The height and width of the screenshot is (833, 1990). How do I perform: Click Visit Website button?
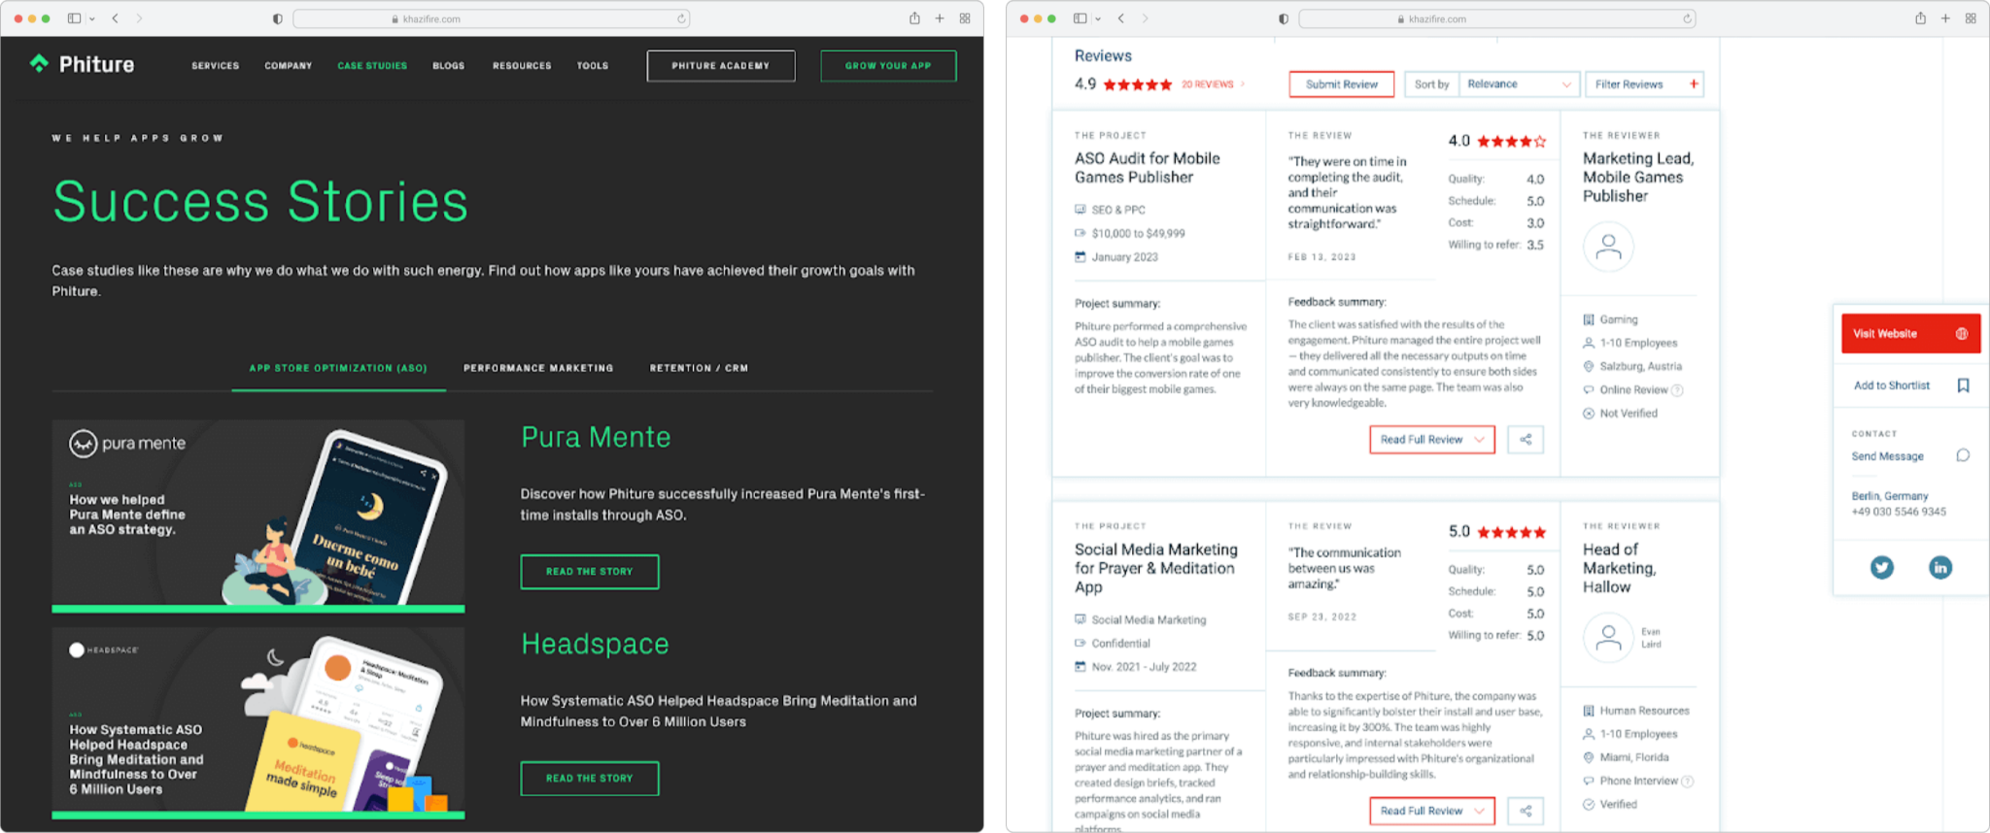click(x=1910, y=334)
